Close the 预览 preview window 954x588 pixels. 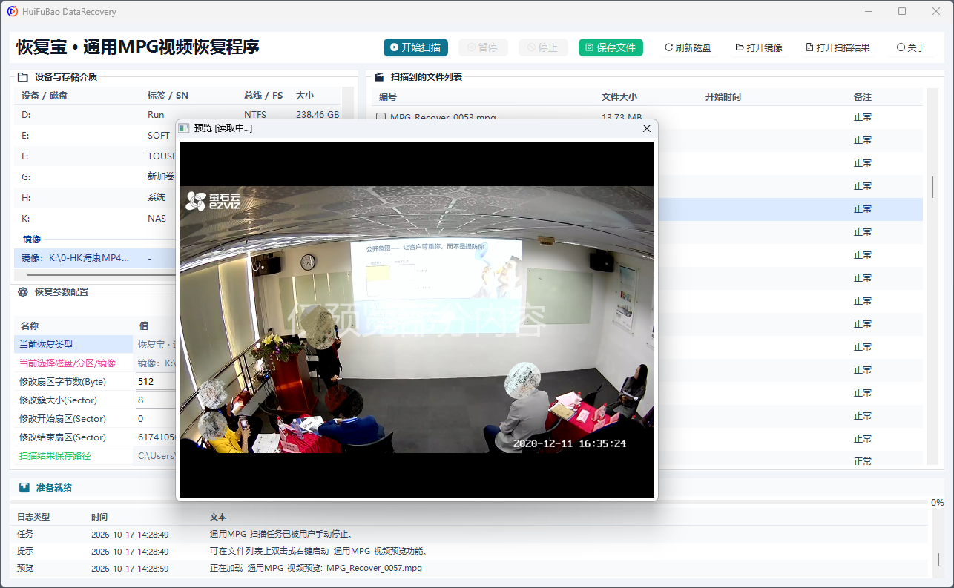point(646,128)
